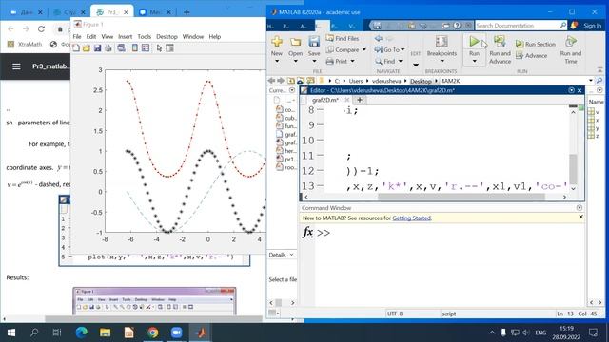
Task: Open the Tools menu in Figure 1
Action: [144, 36]
